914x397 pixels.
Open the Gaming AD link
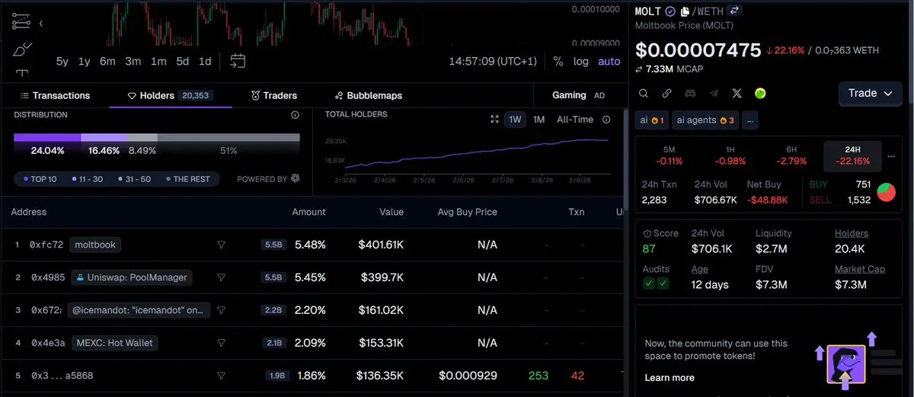click(x=578, y=95)
